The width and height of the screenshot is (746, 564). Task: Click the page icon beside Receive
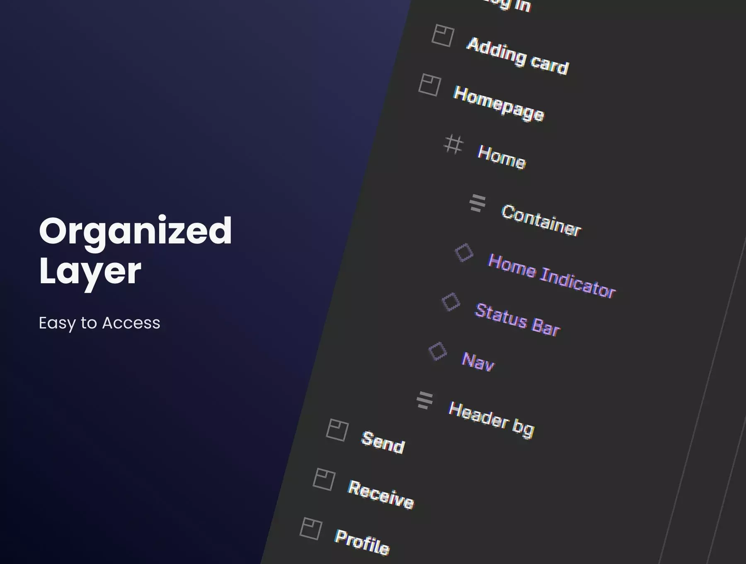tap(324, 479)
